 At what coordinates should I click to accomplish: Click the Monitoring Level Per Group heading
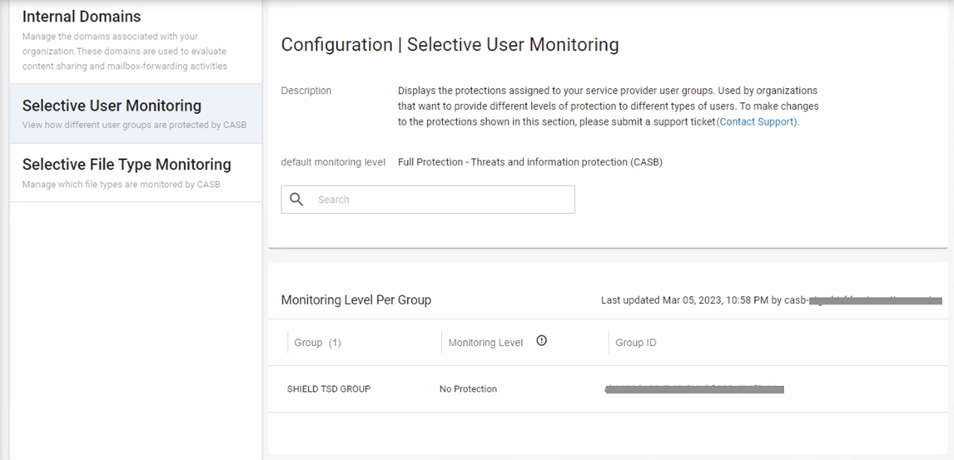(355, 299)
